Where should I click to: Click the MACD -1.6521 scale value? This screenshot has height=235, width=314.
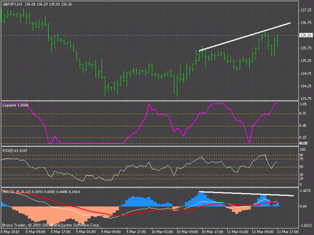[305, 225]
